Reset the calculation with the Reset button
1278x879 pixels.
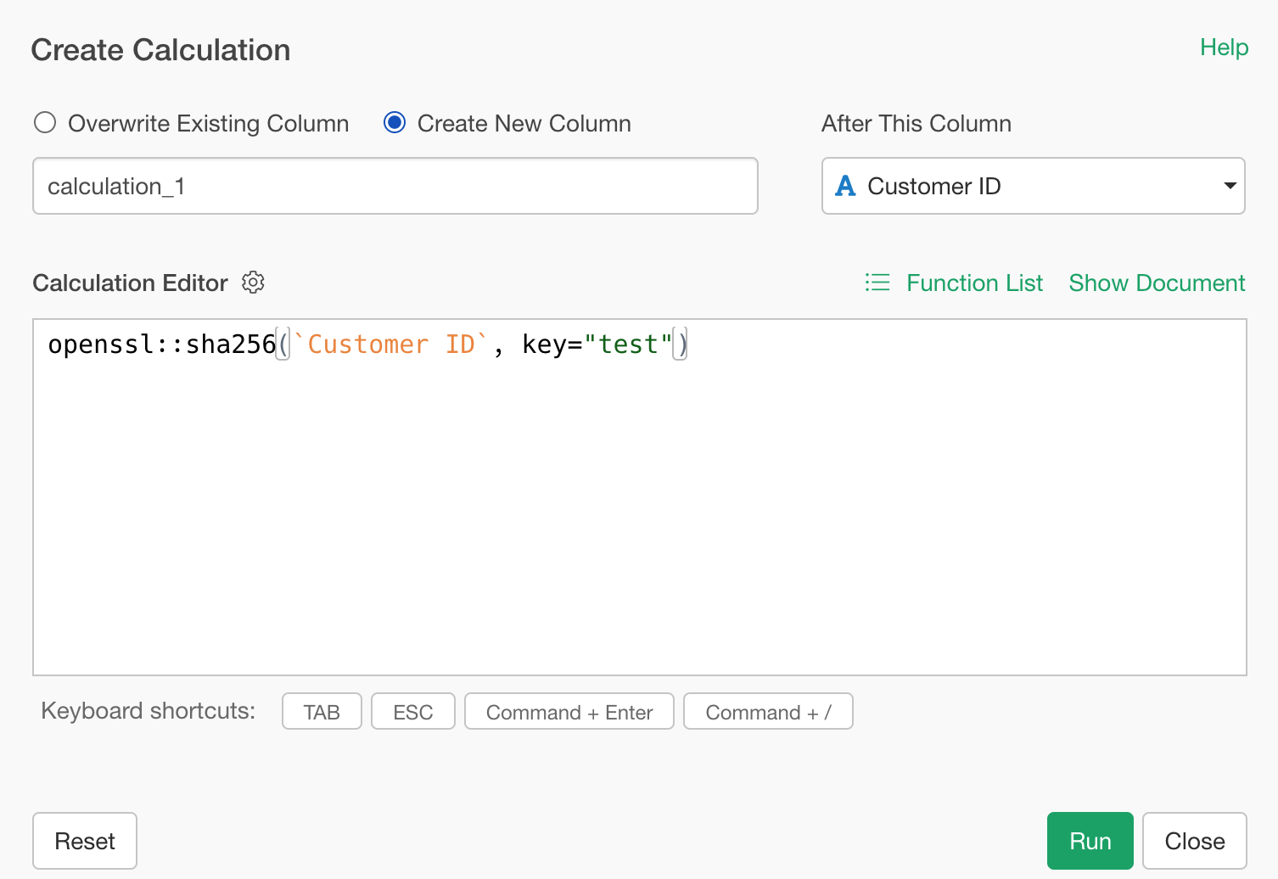(85, 841)
